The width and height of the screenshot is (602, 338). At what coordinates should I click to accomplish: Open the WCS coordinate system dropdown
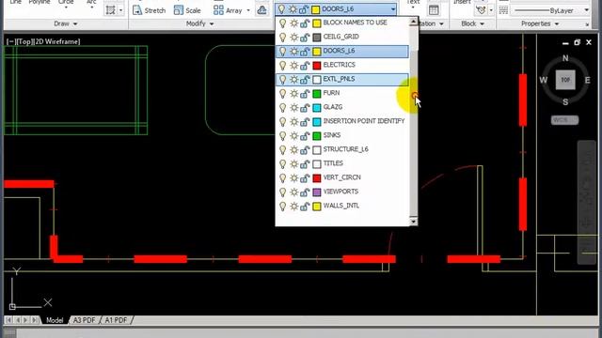(x=564, y=120)
